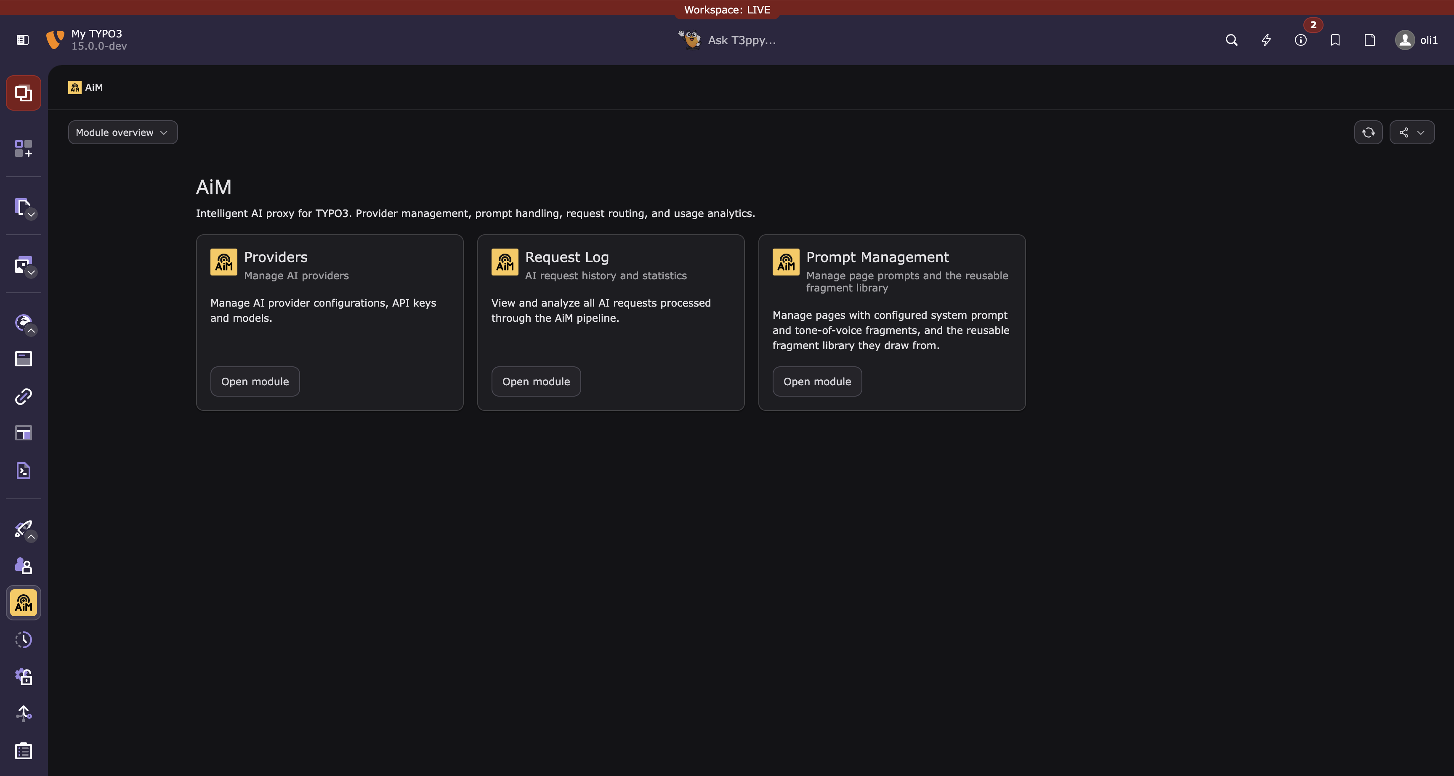Open the share dropdown button
The image size is (1454, 776).
[x=1411, y=132]
